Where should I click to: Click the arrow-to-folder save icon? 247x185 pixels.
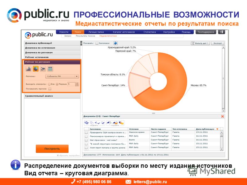tap(115, 123)
